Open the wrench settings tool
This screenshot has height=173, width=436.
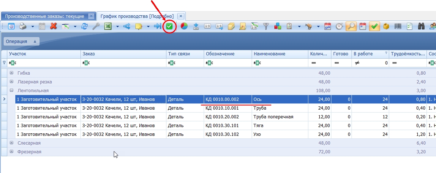click(x=96, y=27)
